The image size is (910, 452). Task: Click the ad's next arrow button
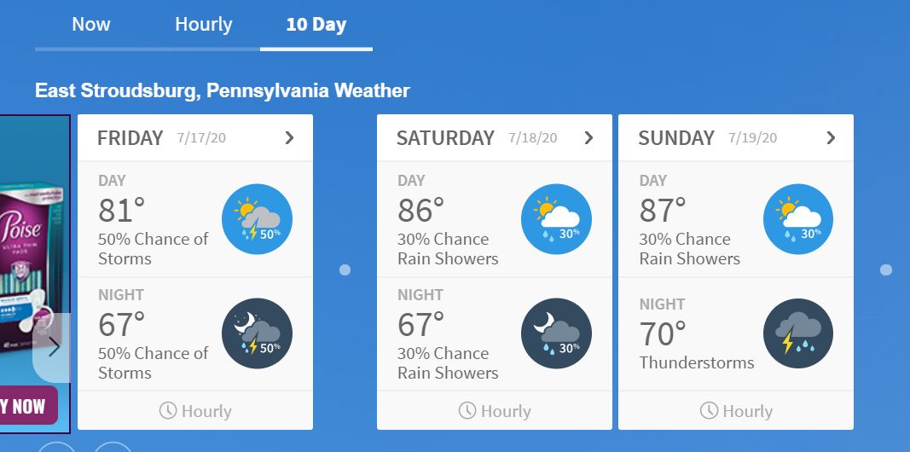pos(54,347)
